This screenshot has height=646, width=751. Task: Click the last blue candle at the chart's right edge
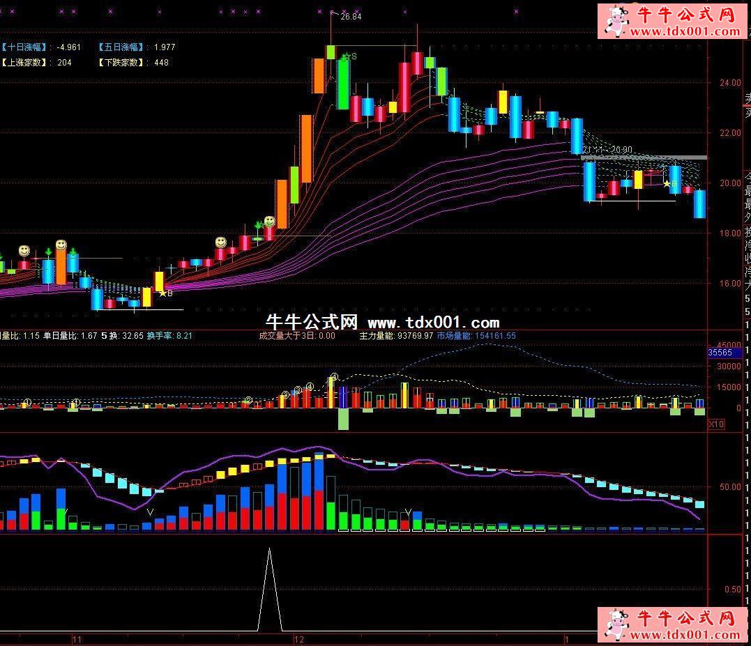(700, 204)
